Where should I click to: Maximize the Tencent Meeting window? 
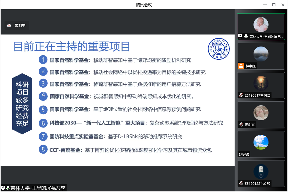tap(274, 4)
